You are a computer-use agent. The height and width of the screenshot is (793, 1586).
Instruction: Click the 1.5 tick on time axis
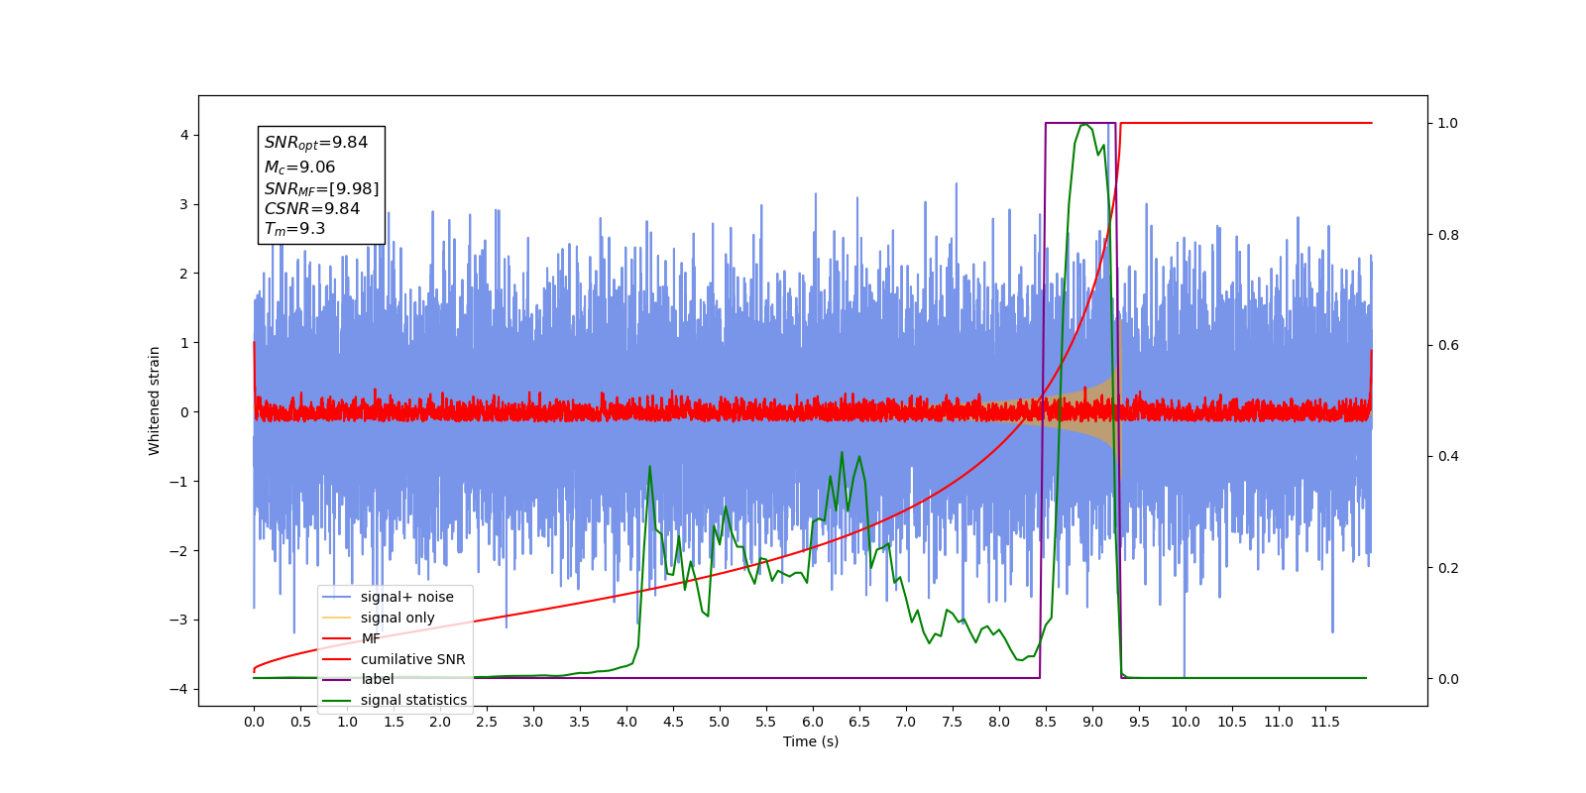coord(394,722)
